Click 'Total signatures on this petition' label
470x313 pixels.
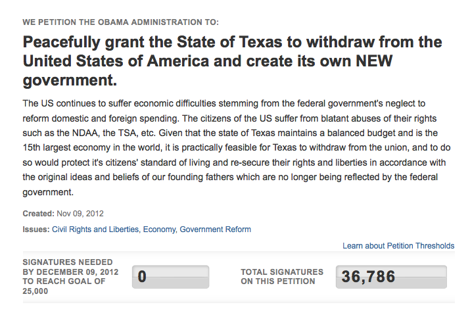pos(282,276)
